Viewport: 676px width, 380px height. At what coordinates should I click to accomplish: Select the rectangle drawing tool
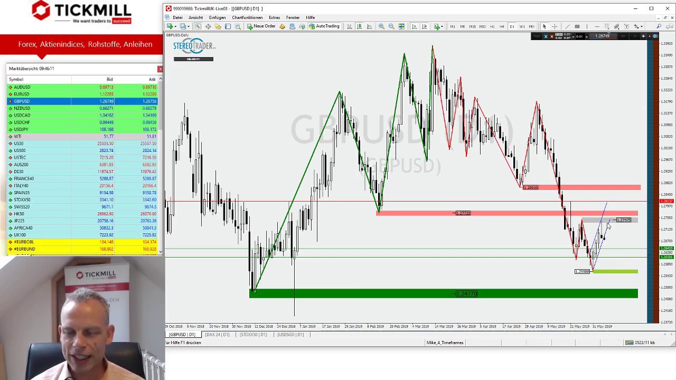click(577, 26)
